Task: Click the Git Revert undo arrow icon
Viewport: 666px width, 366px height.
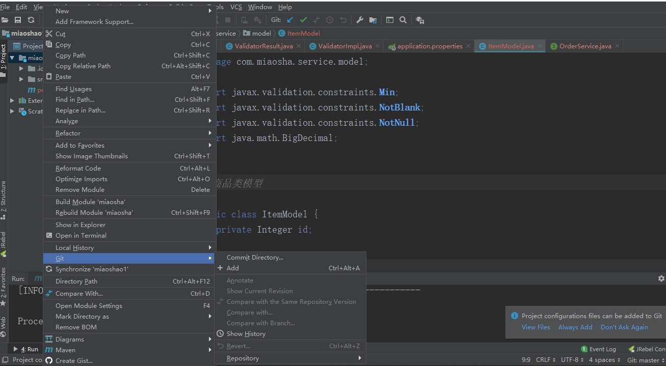Action: [x=343, y=20]
